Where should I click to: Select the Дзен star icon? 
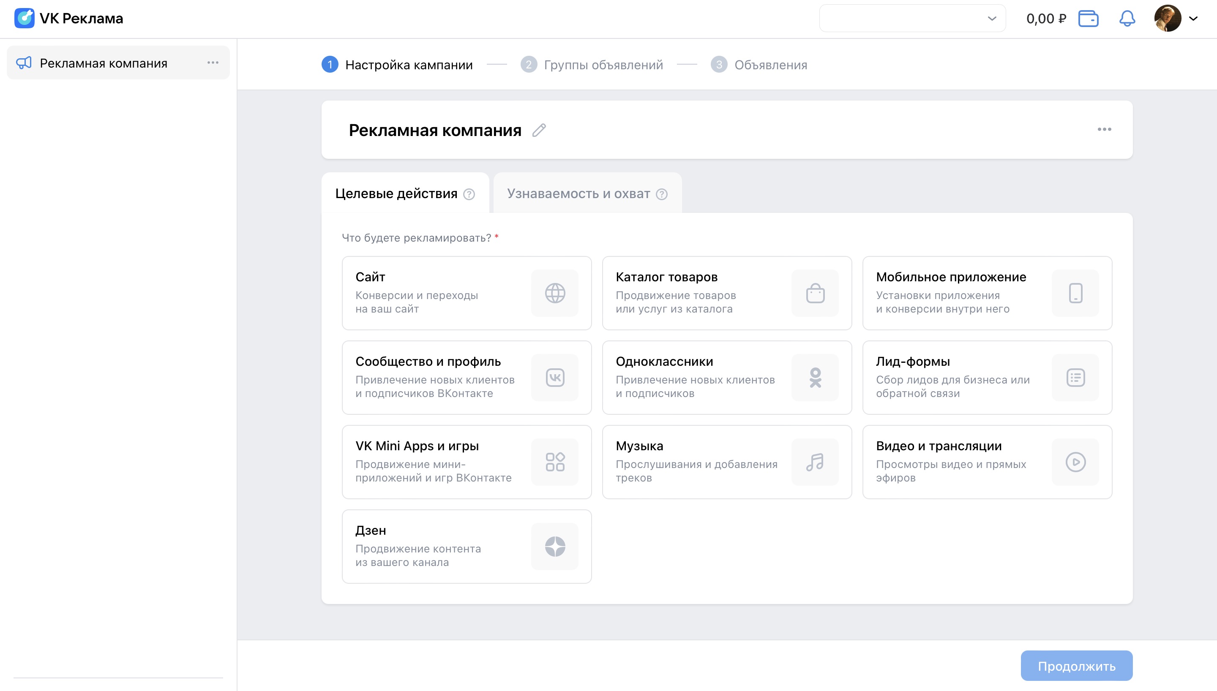tap(555, 547)
